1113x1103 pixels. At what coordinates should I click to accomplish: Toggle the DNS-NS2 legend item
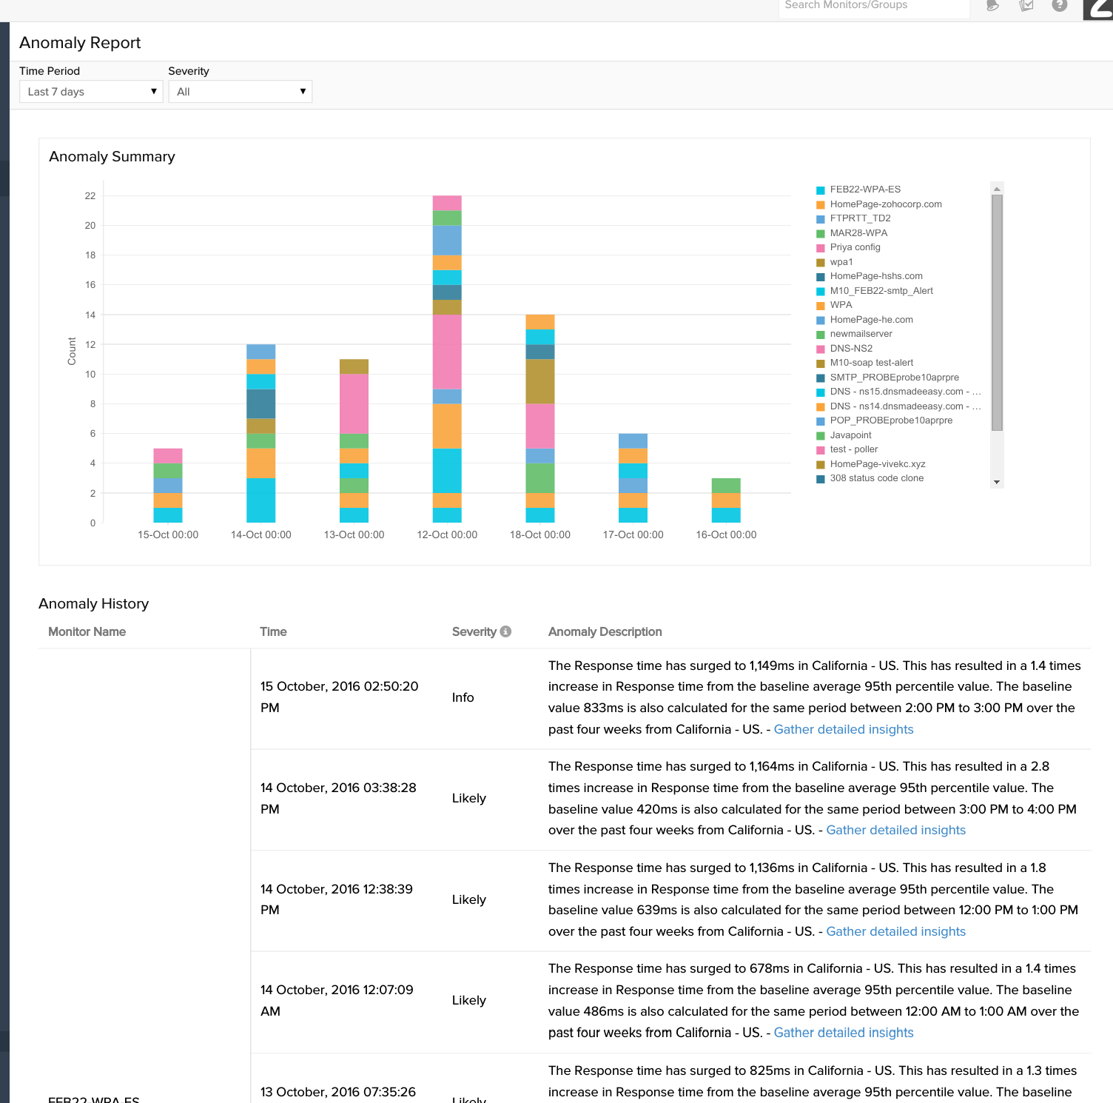[x=850, y=349]
